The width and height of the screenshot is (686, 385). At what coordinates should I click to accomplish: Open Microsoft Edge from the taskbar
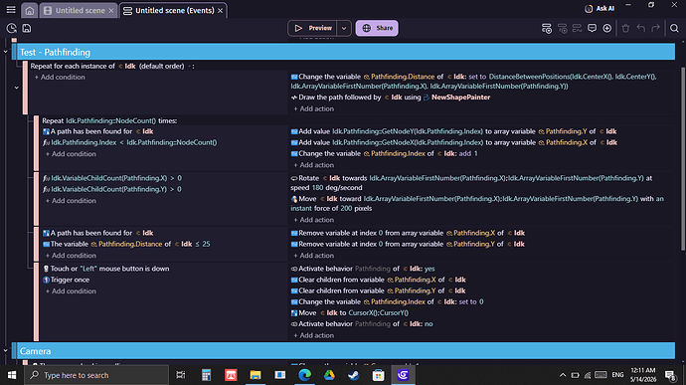click(304, 375)
